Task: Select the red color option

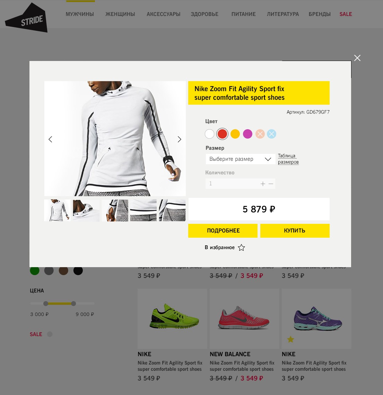Action: [x=222, y=134]
